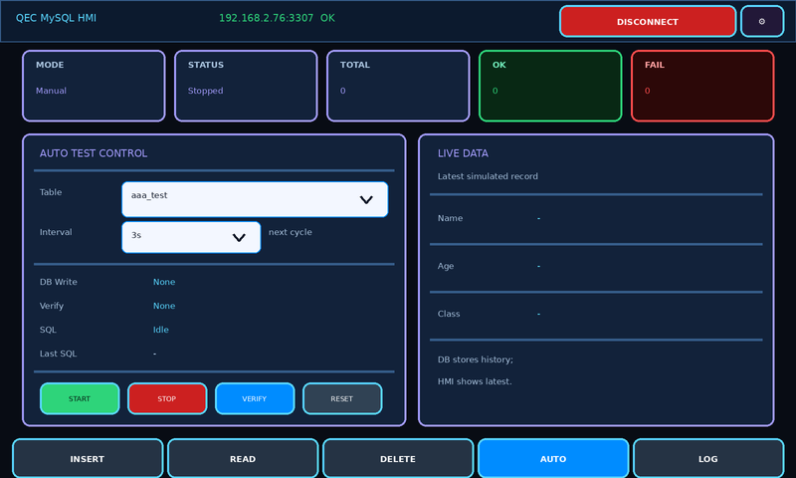
Task: Click the LIVE DATA heading
Action: [x=463, y=153]
